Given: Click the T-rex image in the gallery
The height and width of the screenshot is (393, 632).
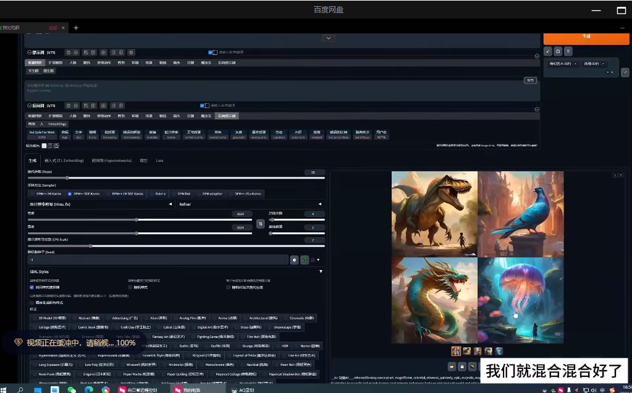Looking at the screenshot, I should click(x=434, y=214).
